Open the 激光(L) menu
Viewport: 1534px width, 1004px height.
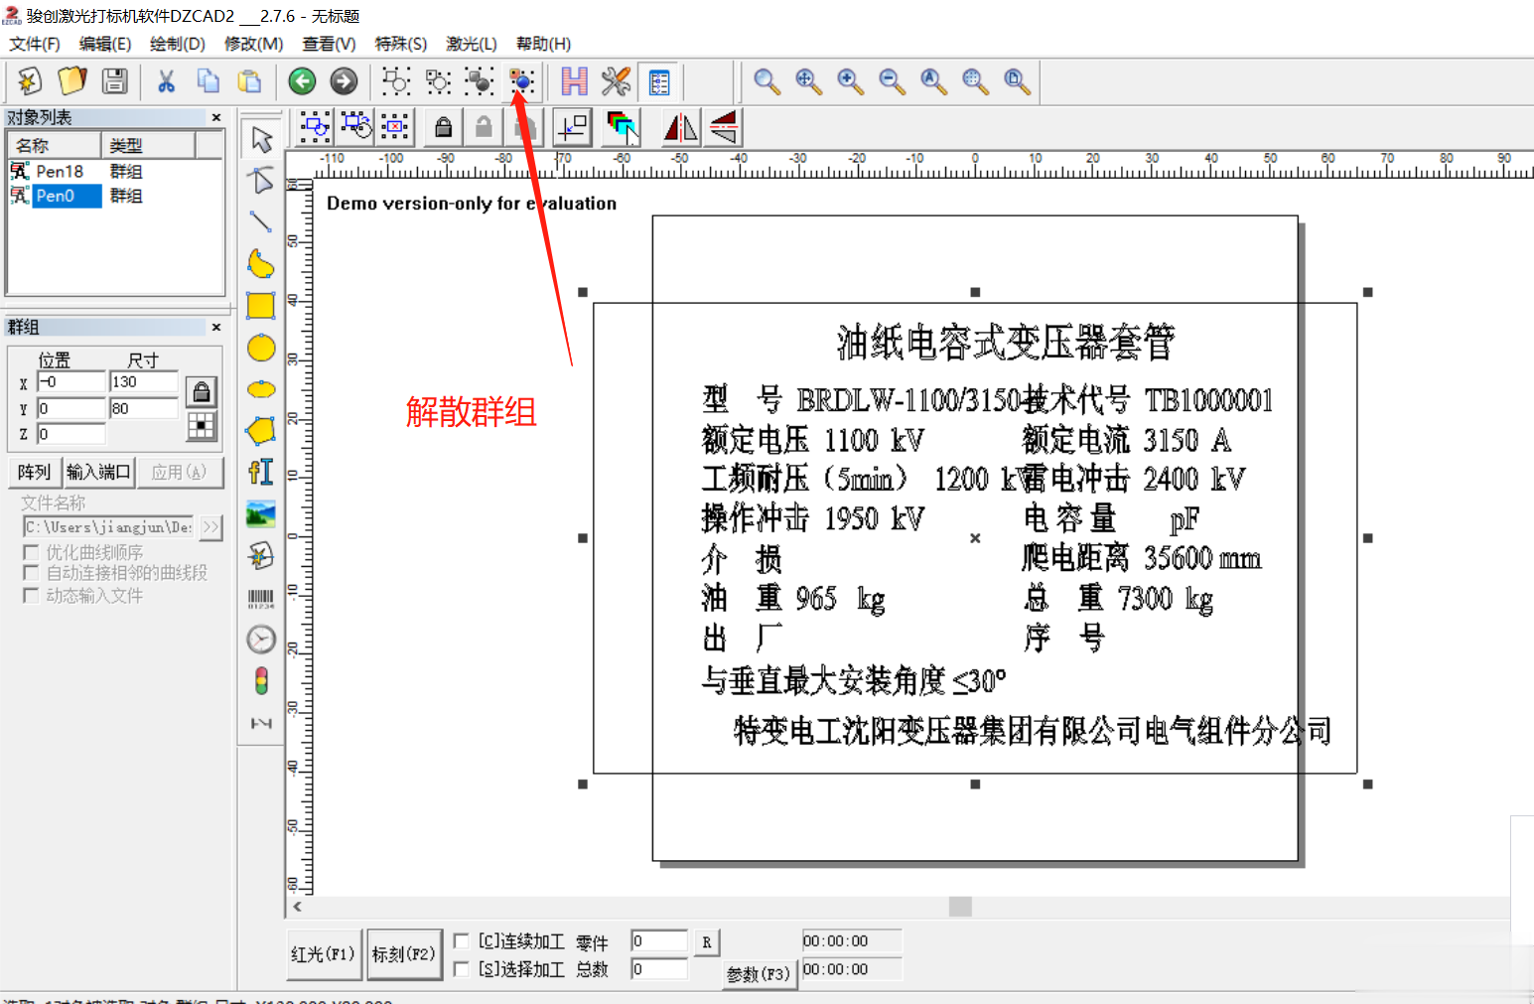coord(472,44)
